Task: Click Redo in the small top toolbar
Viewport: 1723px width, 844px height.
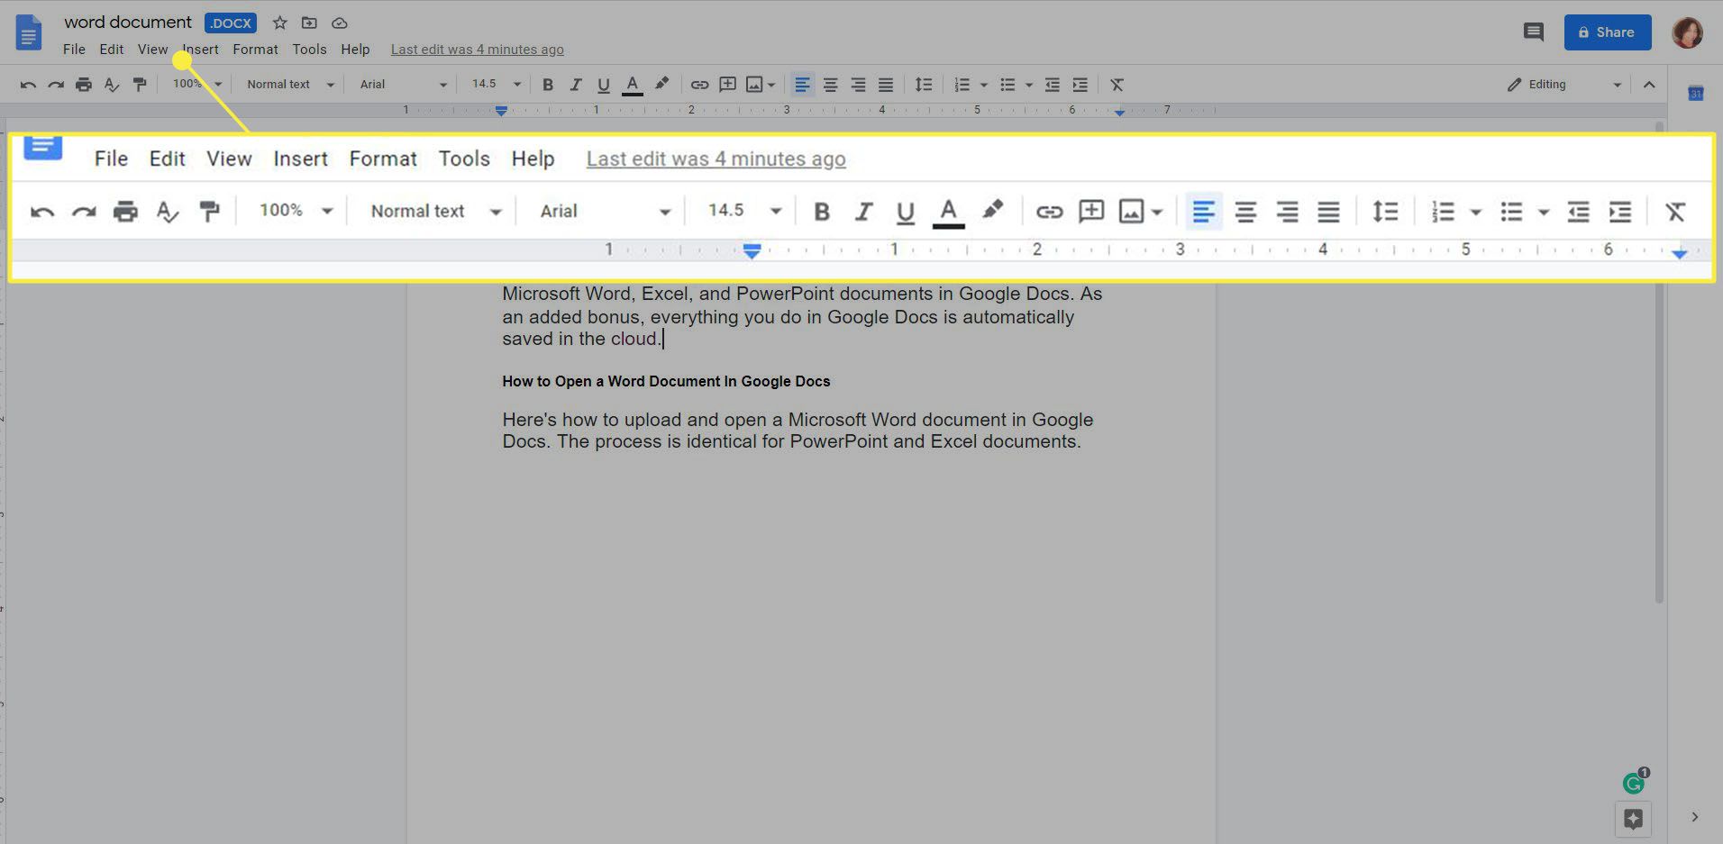Action: (56, 85)
